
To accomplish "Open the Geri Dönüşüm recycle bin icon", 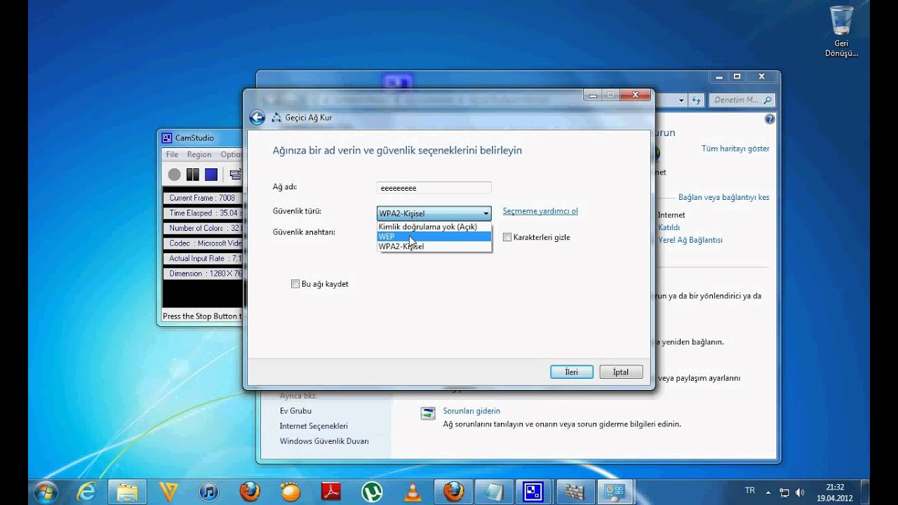I will tap(841, 32).
